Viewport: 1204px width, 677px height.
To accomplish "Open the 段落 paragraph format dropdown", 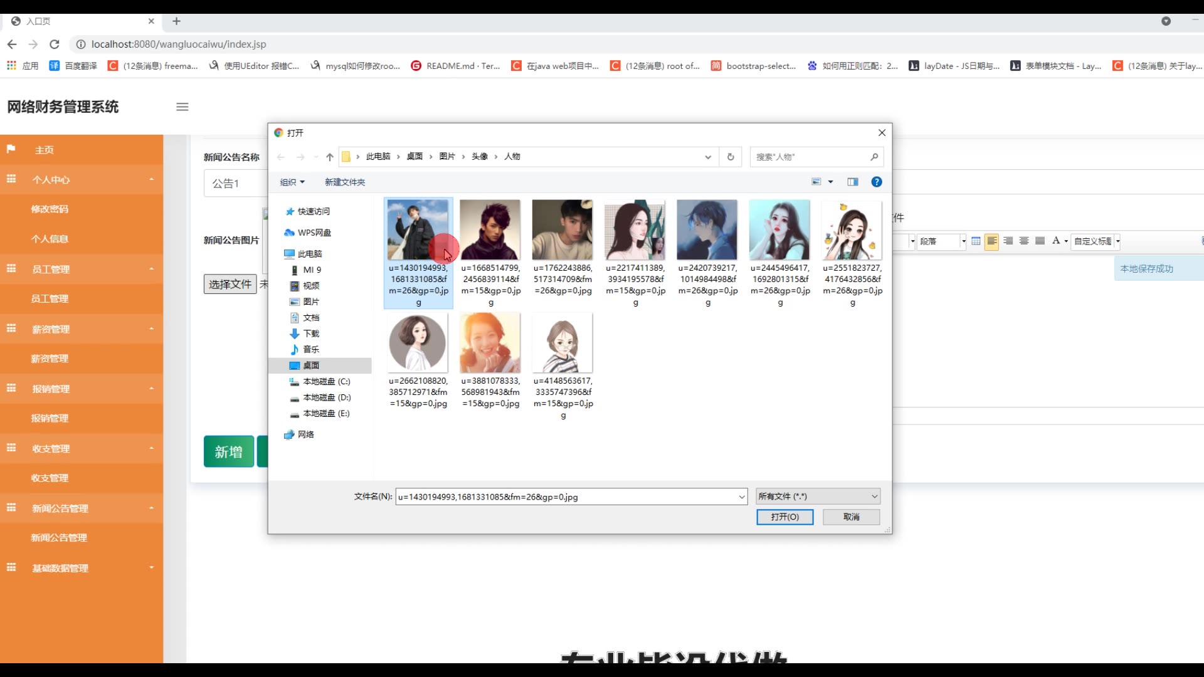I will (x=942, y=241).
